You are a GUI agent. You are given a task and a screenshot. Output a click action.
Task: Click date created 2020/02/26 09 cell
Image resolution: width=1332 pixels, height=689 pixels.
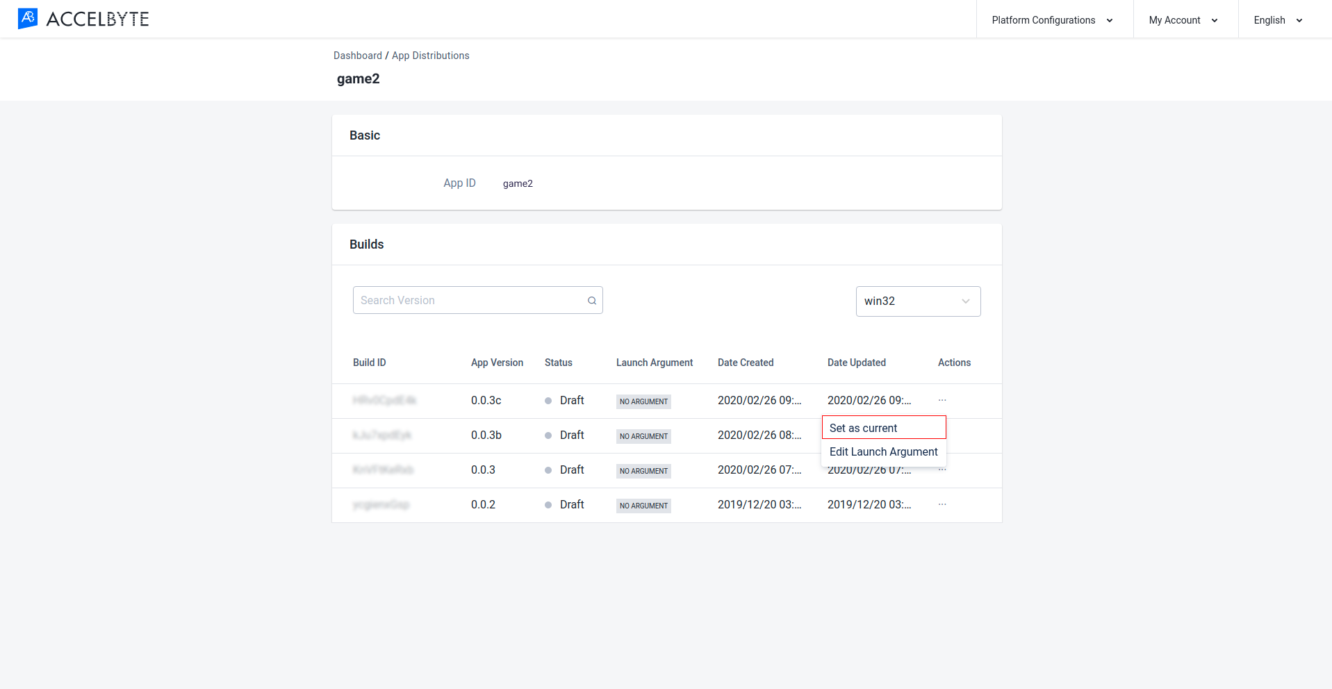759,400
